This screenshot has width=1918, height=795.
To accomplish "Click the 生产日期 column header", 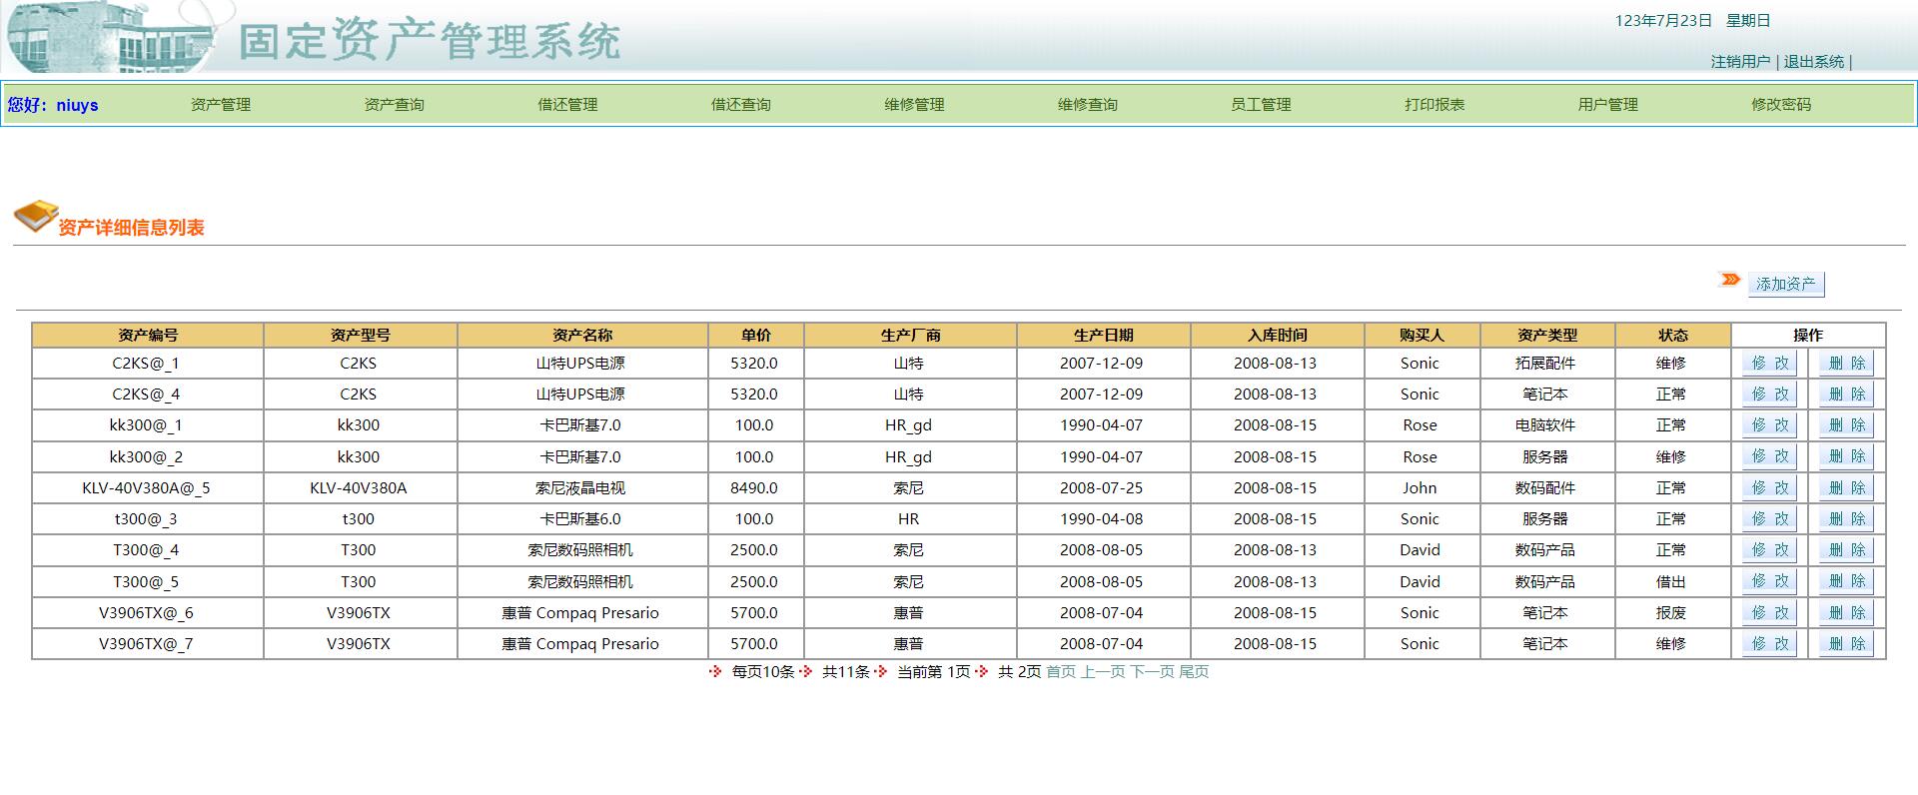I will 1104,336.
